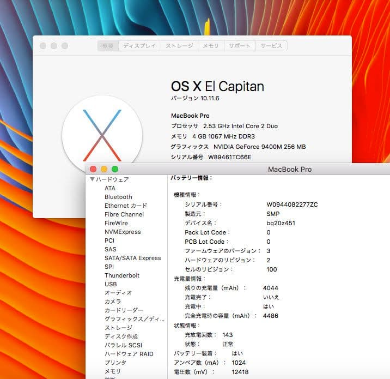Close the MacBook Pro system report window
Viewport: 390px width, 379px height.
(93, 170)
